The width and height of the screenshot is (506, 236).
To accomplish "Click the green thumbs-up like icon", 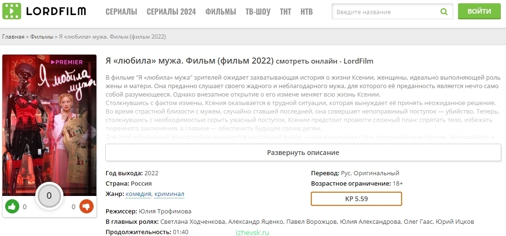I will tap(12, 207).
